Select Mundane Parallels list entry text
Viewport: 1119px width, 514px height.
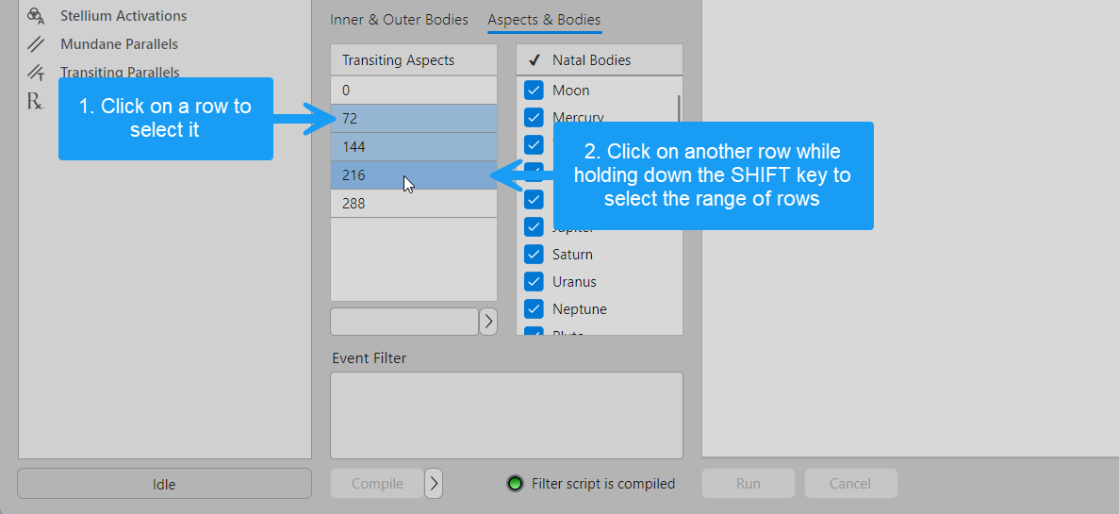coord(119,44)
